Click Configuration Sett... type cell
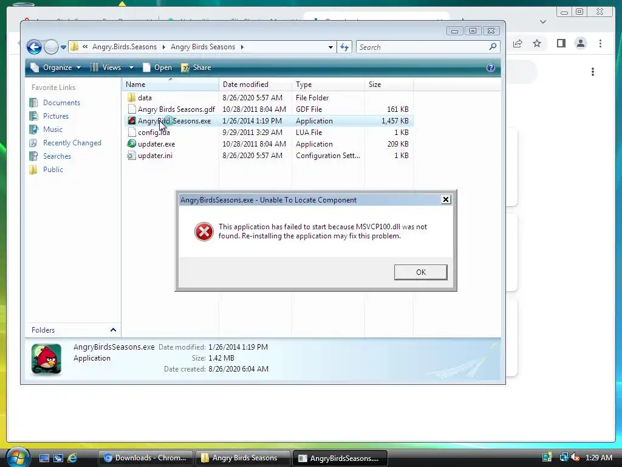 pos(328,155)
